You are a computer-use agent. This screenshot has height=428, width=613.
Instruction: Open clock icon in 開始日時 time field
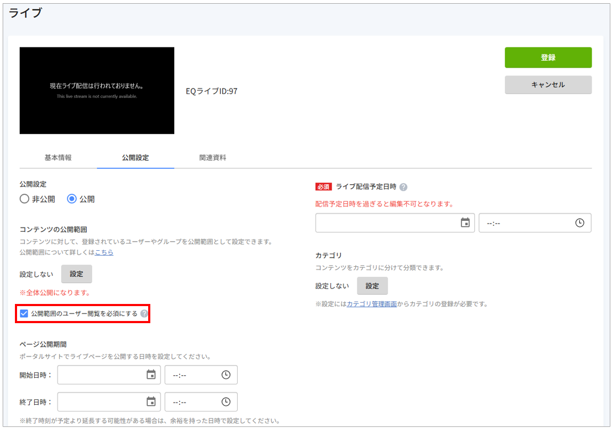[226, 375]
